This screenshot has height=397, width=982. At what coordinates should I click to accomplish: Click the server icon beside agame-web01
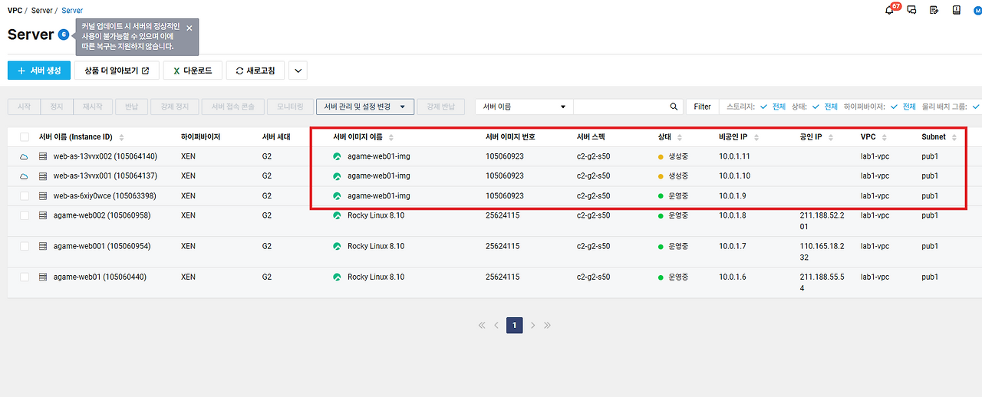pyautogui.click(x=43, y=277)
